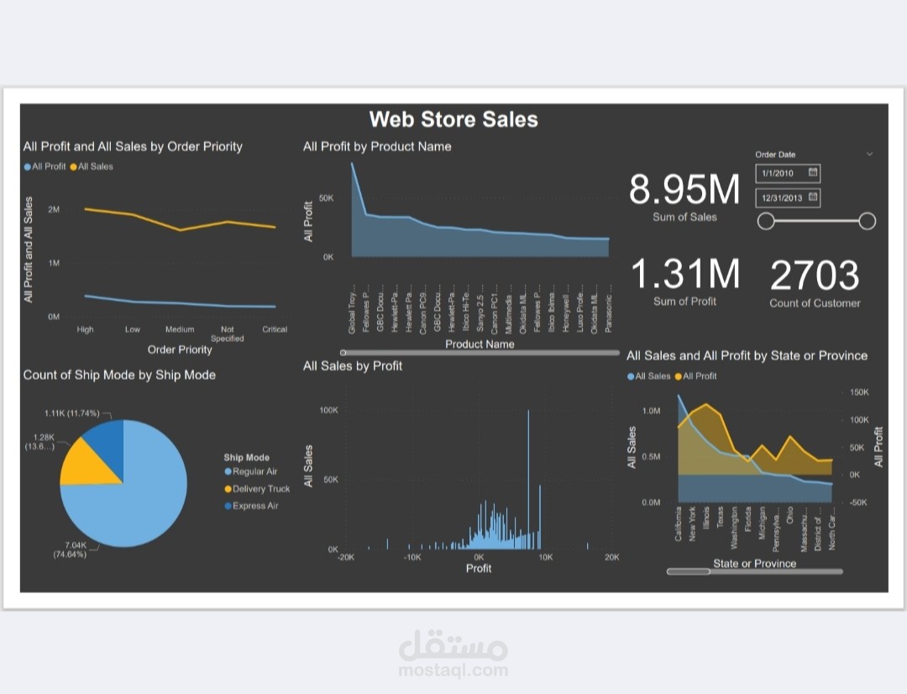Click the All Profit by Product Name title
This screenshot has height=694, width=907.
pyautogui.click(x=377, y=146)
